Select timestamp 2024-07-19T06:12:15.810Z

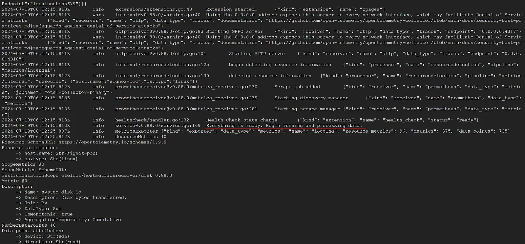[36, 9]
